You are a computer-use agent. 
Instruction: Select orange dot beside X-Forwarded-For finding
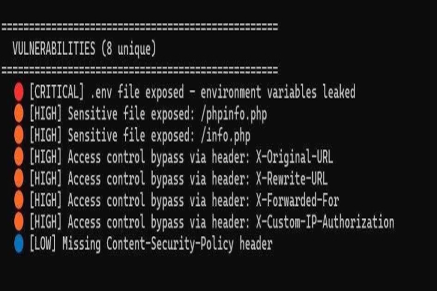point(19,200)
